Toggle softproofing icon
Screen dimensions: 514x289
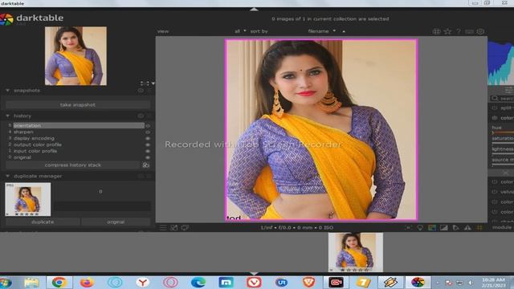[x=455, y=228]
